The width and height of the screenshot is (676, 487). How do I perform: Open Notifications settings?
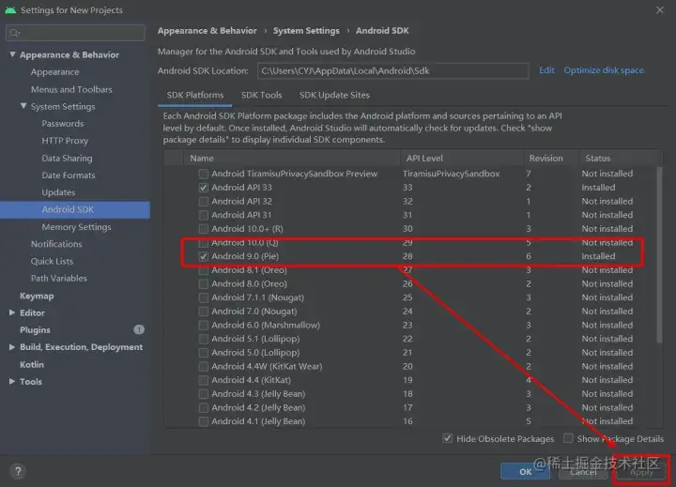pos(56,244)
